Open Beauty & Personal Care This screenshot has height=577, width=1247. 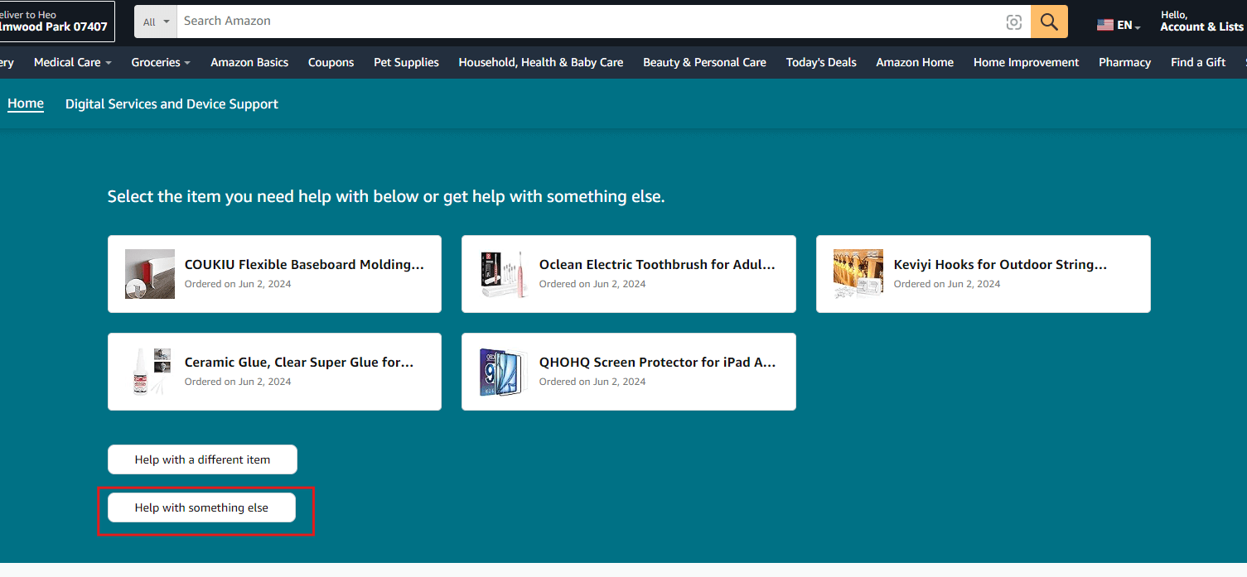point(704,62)
